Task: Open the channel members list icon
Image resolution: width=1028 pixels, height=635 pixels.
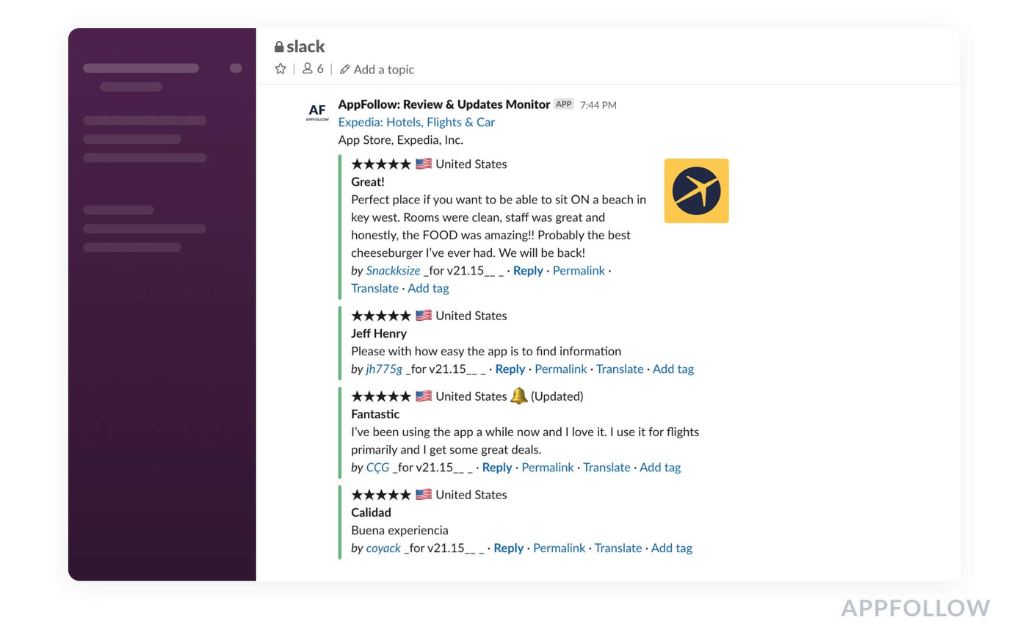Action: point(308,69)
